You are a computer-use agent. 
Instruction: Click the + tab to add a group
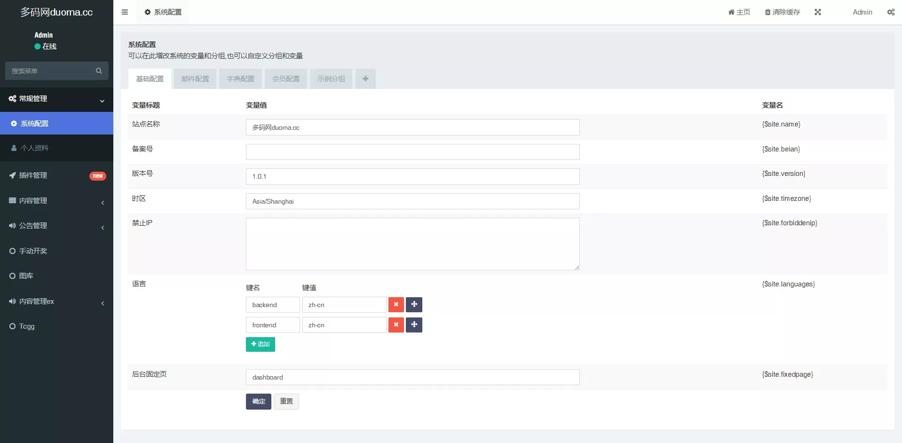(x=365, y=79)
